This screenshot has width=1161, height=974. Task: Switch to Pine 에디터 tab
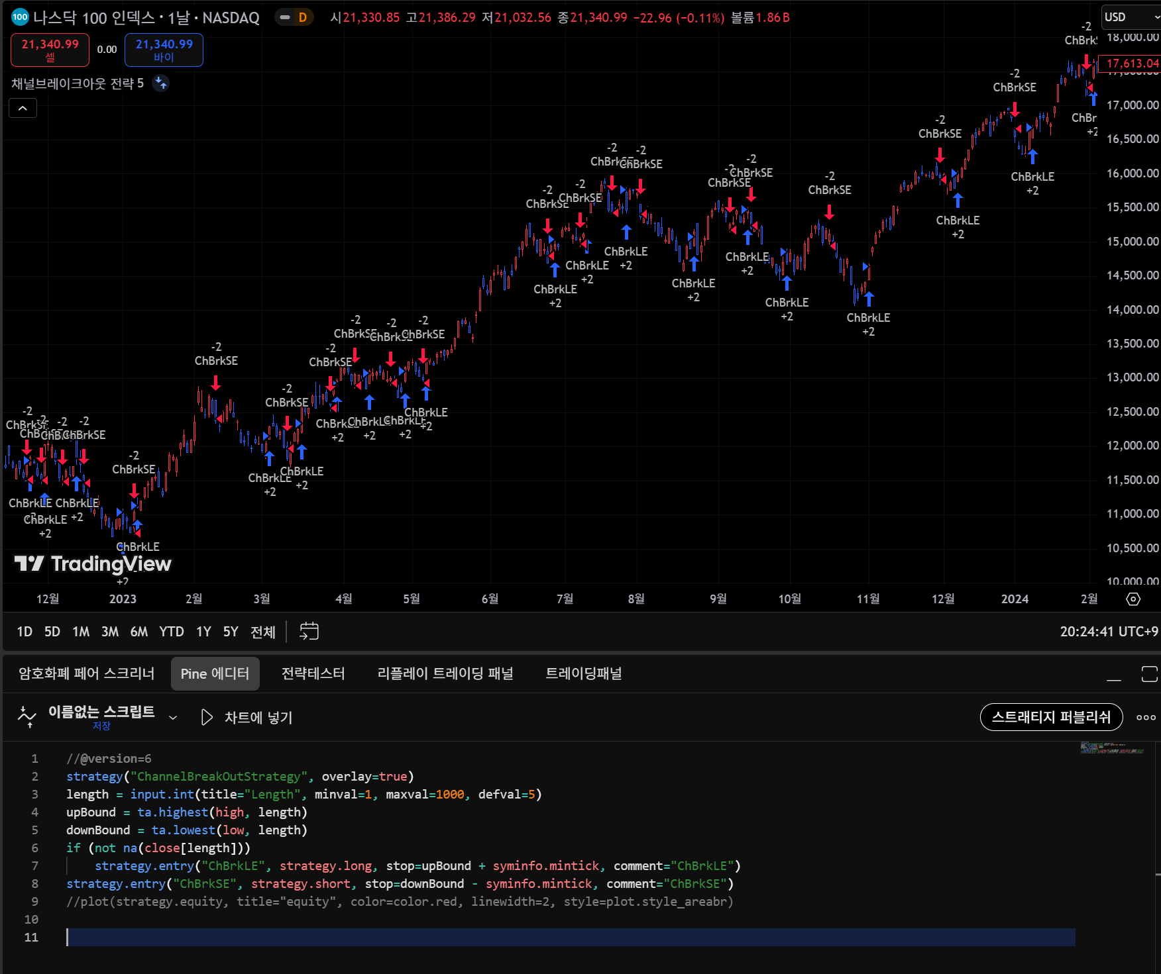coord(215,674)
